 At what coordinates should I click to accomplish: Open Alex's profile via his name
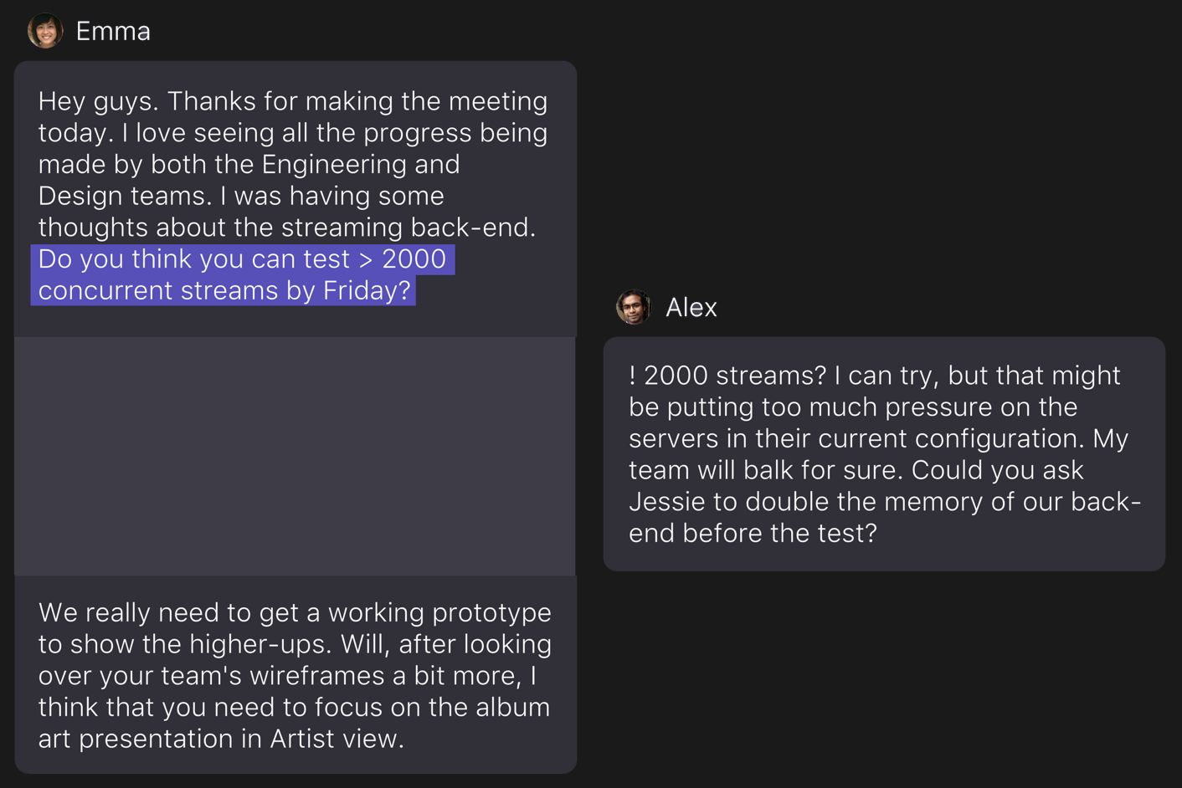coord(691,308)
